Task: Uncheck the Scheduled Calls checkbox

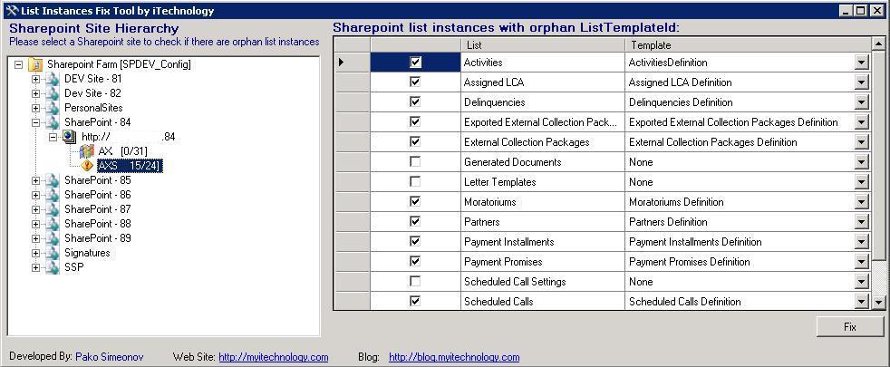Action: click(415, 302)
